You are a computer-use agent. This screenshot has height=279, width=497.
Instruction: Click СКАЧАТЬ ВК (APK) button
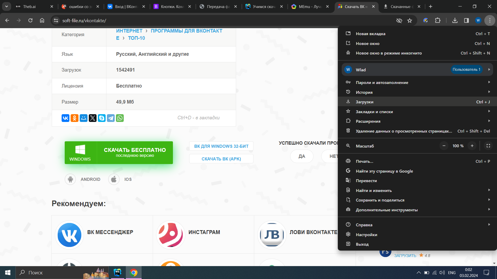(x=221, y=159)
